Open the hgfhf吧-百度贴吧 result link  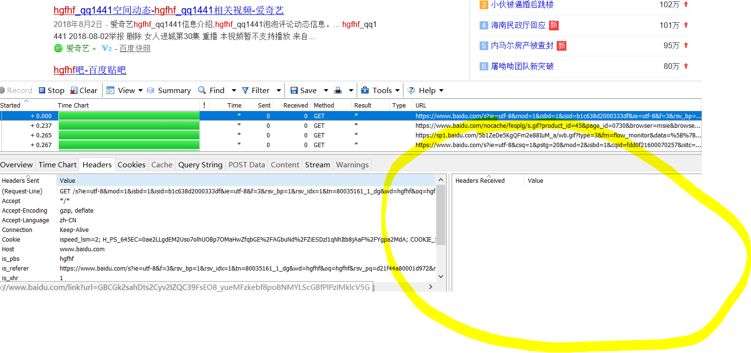coord(90,70)
